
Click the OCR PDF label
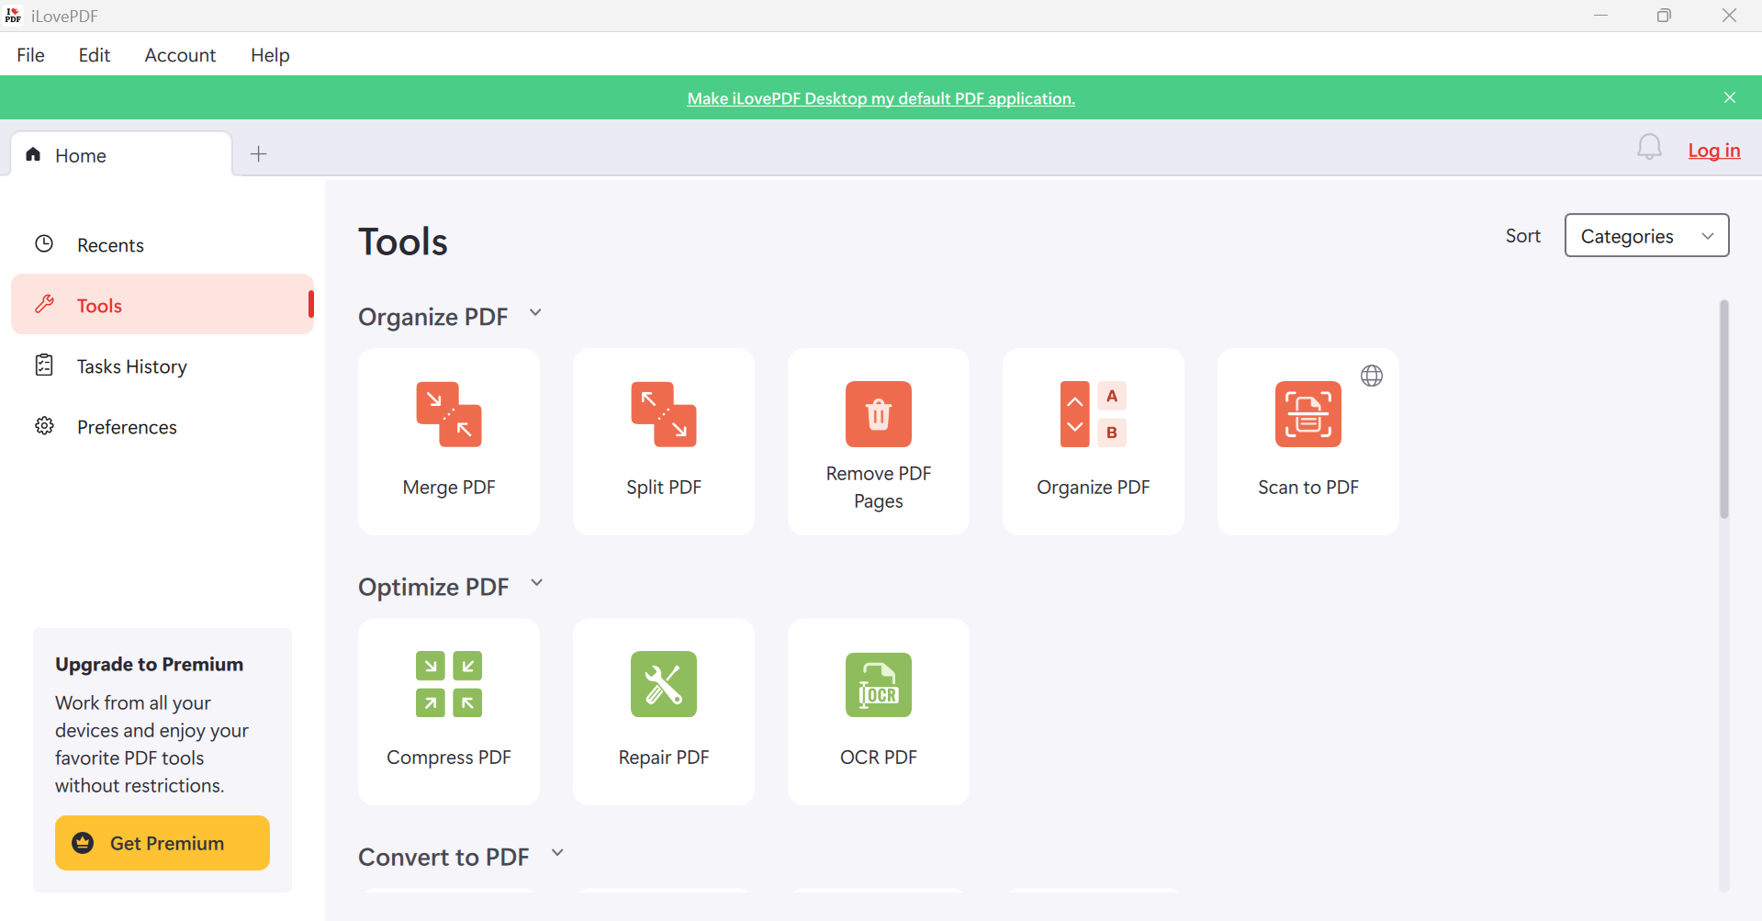pos(879,758)
